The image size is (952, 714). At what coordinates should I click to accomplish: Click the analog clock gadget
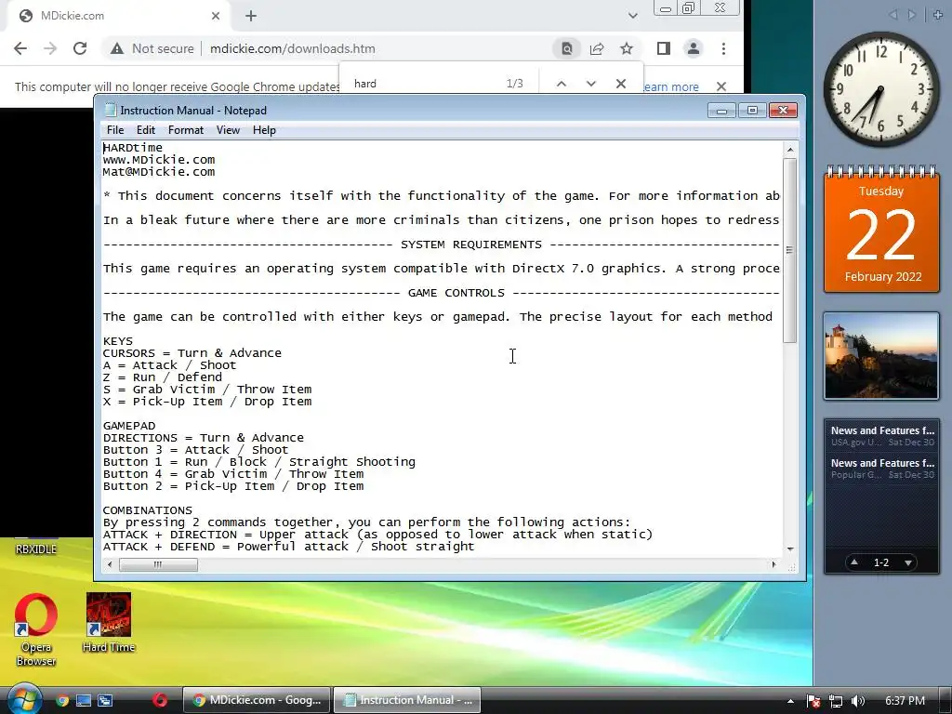tap(881, 89)
